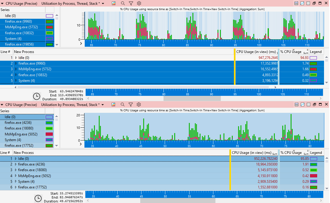Click New Process column header in top table
This screenshot has width=330, height=203.
(24, 52)
